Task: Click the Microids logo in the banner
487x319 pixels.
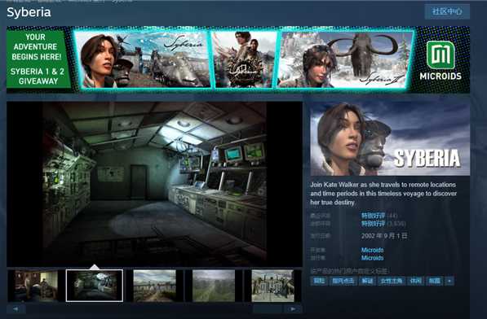Action: 441,60
